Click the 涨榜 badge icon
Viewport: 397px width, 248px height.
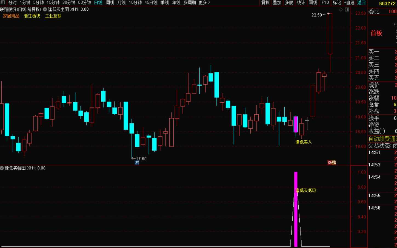coord(332,163)
